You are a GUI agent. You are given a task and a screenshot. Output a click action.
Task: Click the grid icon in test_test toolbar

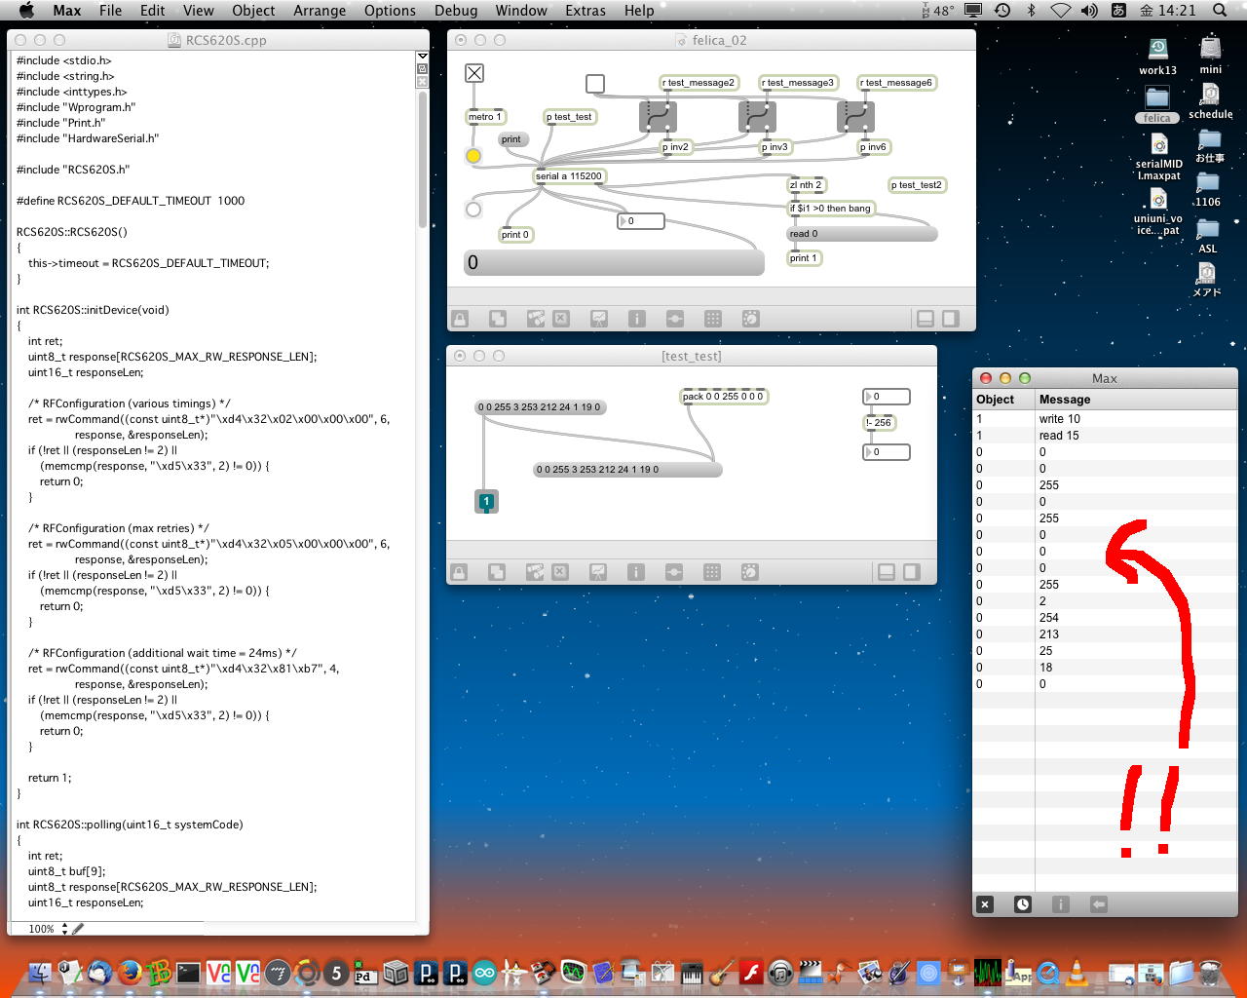pos(712,572)
